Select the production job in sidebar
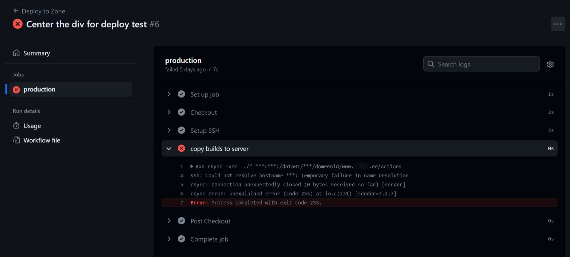The height and width of the screenshot is (257, 570). 40,90
